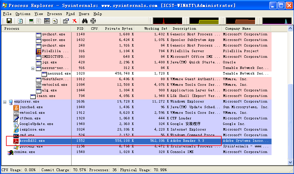The width and height of the screenshot is (294, 174).
Task: Show the lower pane icon
Action: [47, 21]
